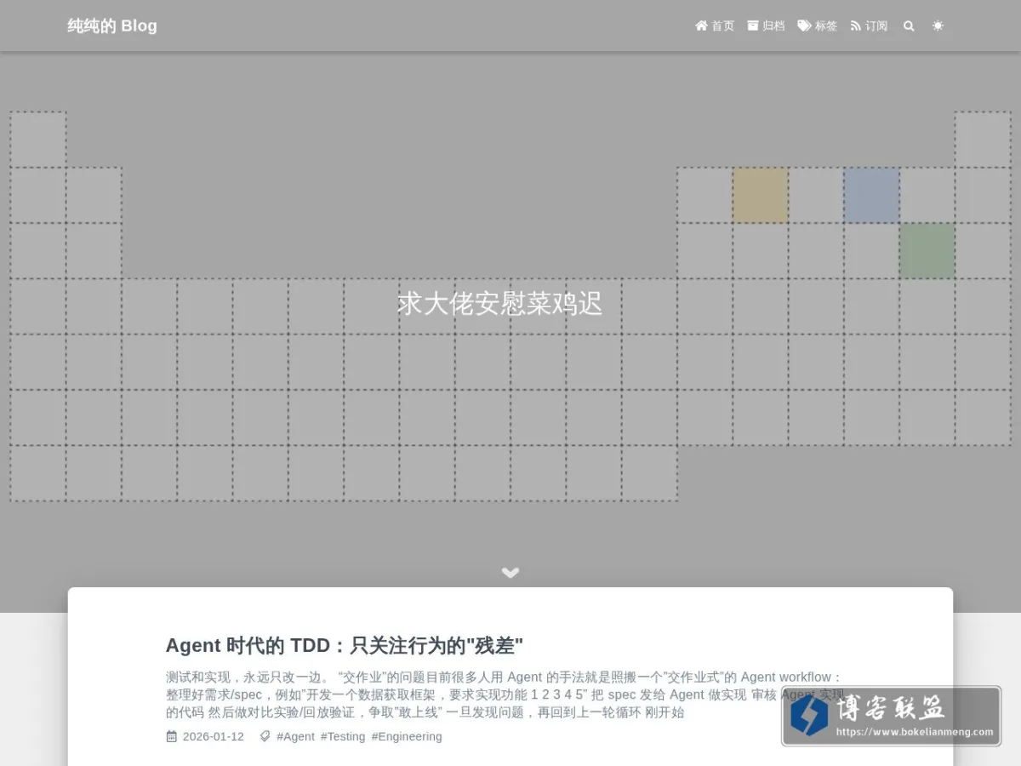1021x766 pixels.
Task: Open the 标签 tags menu item
Action: pos(818,26)
